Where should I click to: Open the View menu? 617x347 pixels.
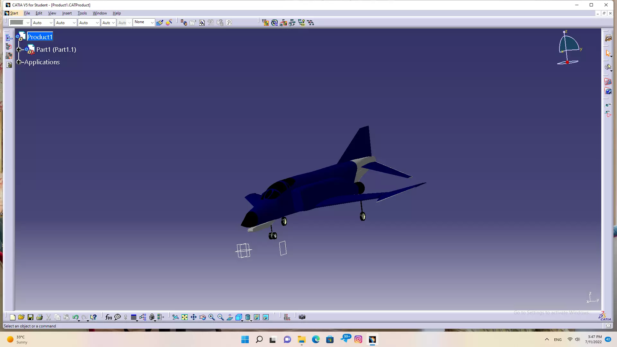coord(52,13)
